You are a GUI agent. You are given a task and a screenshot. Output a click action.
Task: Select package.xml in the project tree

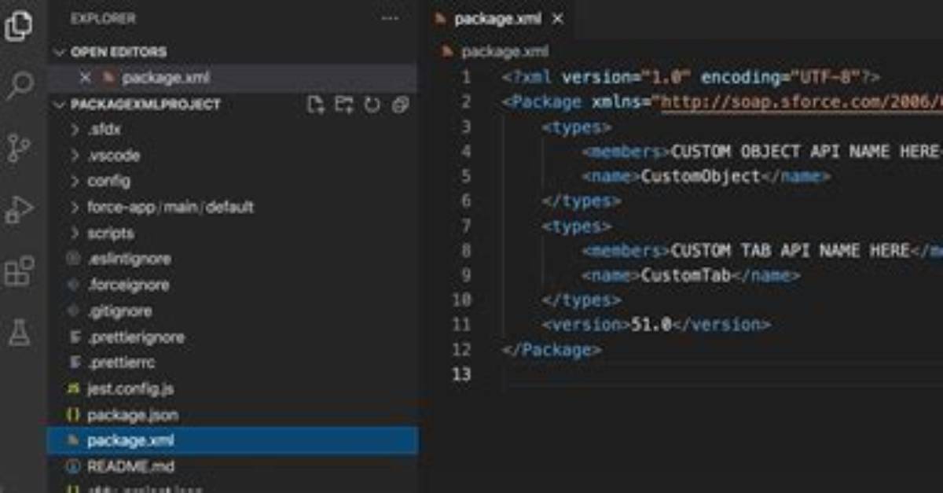pyautogui.click(x=232, y=440)
